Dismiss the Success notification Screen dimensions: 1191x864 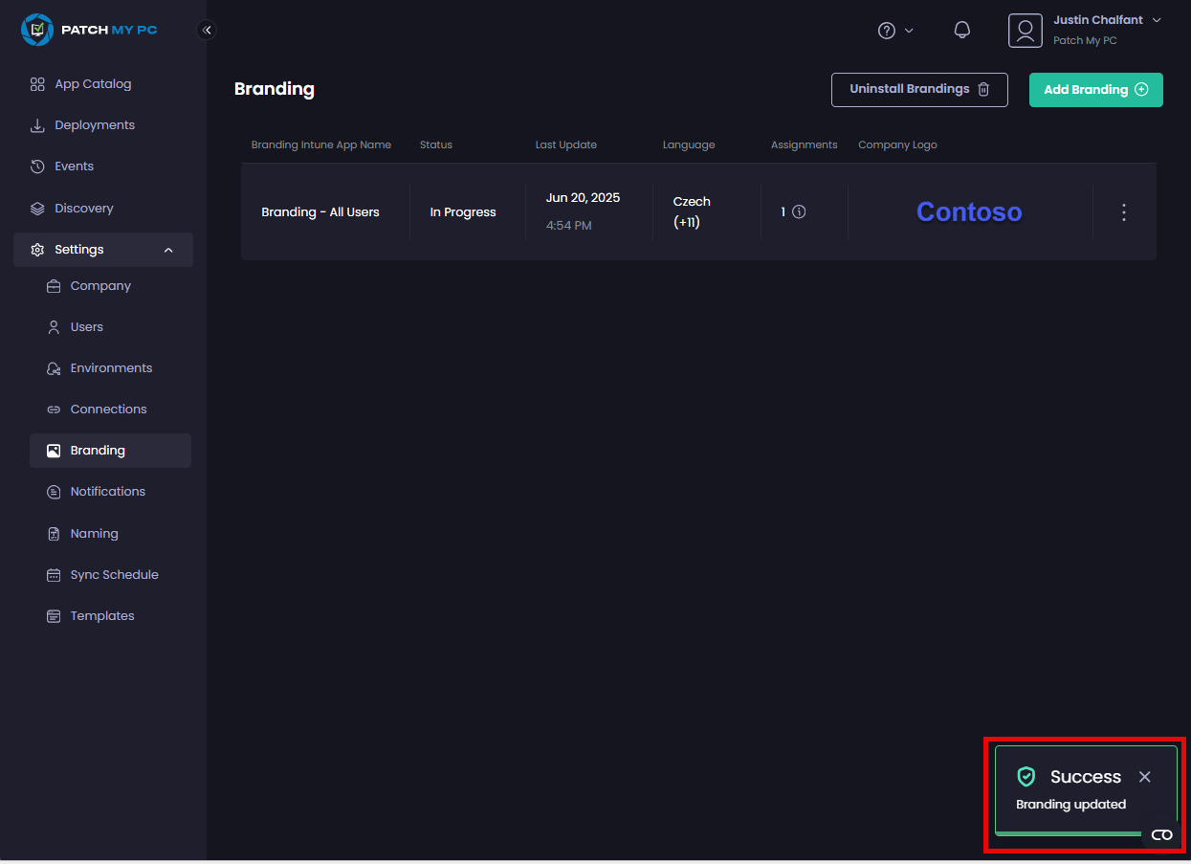click(1144, 777)
